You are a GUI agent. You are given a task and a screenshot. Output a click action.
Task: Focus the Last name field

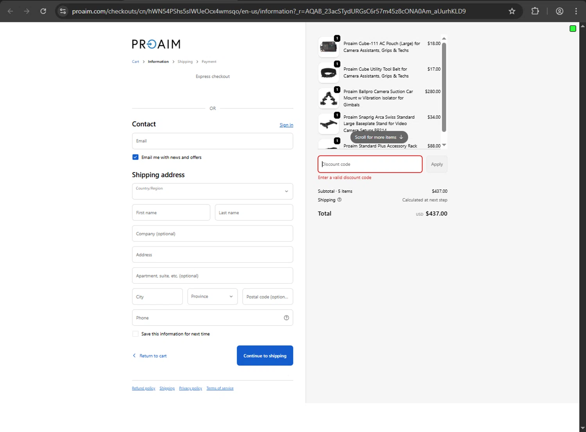pyautogui.click(x=254, y=213)
